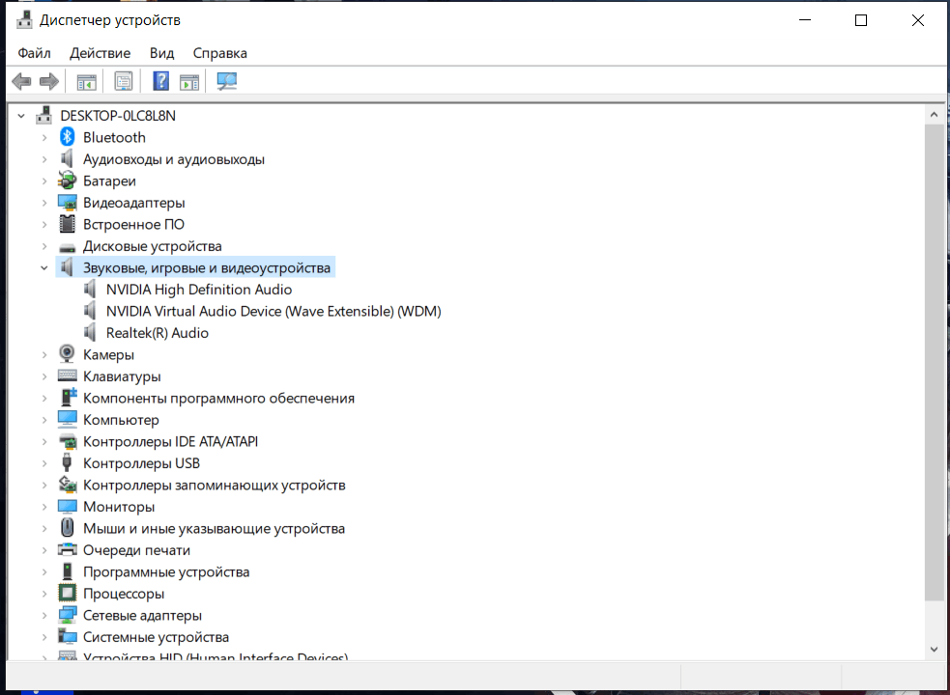Toggle the action pane toolbar icon
The height and width of the screenshot is (695, 950).
click(x=189, y=82)
